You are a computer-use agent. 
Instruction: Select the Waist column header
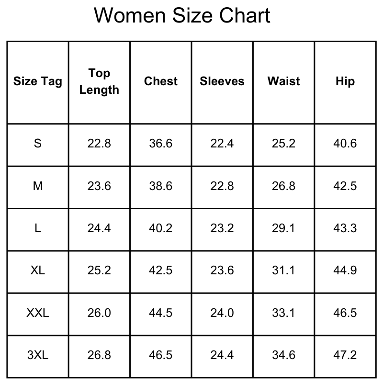(283, 81)
